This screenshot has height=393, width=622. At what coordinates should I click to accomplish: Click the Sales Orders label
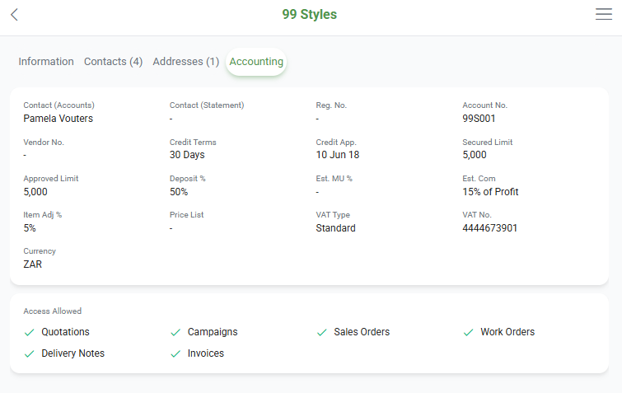pos(362,332)
